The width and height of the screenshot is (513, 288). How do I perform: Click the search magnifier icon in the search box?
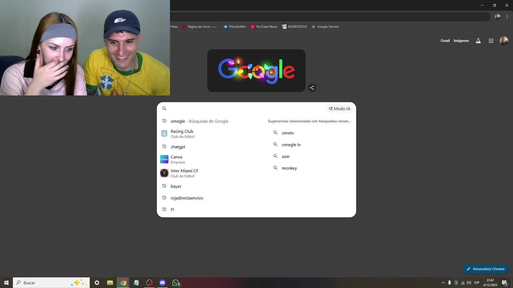tap(164, 108)
